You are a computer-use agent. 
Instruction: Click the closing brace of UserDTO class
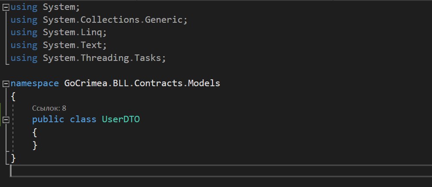coord(35,145)
